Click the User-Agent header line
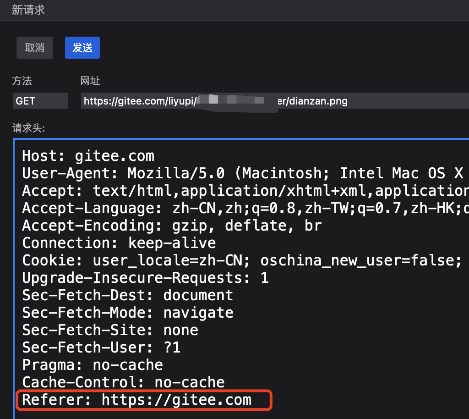Image resolution: width=469 pixels, height=419 pixels. coord(242,173)
